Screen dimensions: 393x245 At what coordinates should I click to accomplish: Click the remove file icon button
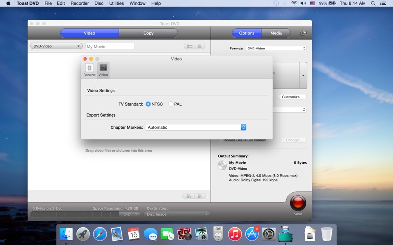click(200, 196)
